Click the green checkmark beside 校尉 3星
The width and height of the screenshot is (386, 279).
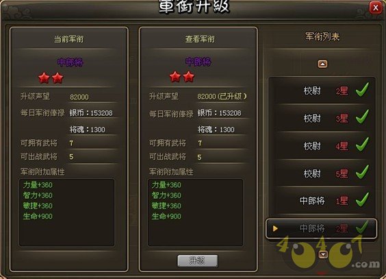tap(362, 117)
